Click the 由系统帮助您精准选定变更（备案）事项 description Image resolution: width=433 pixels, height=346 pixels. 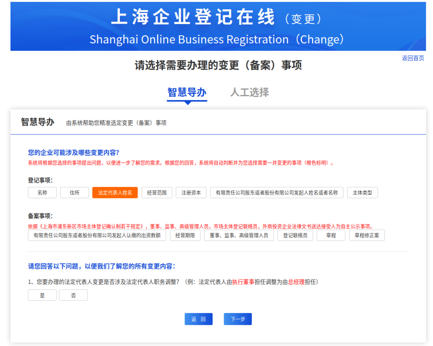[116, 123]
